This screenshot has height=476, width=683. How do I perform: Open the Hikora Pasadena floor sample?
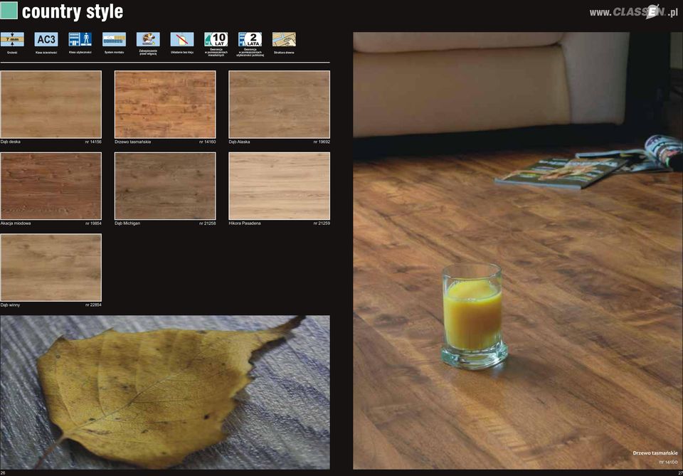(x=279, y=186)
